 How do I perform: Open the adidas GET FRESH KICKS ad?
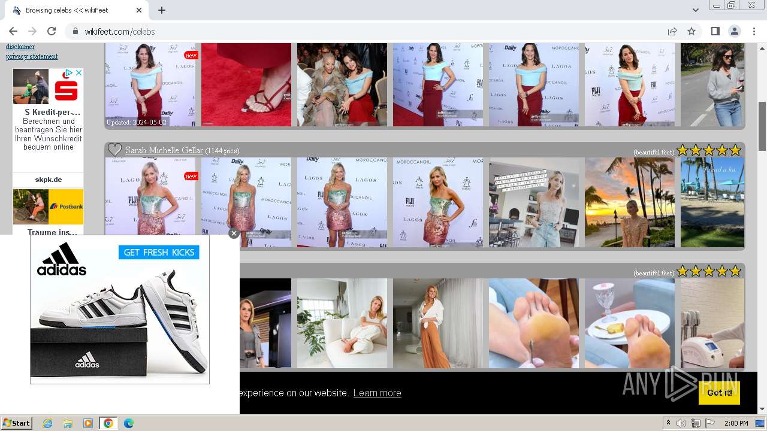[120, 309]
